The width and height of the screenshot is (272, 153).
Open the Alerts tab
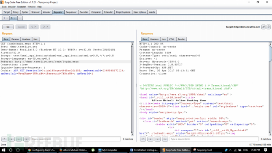click(152, 12)
